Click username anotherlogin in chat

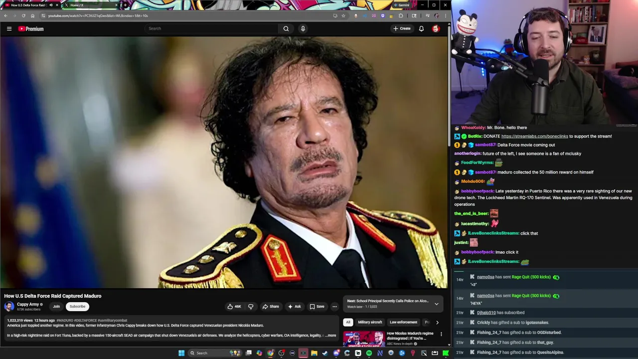point(468,154)
